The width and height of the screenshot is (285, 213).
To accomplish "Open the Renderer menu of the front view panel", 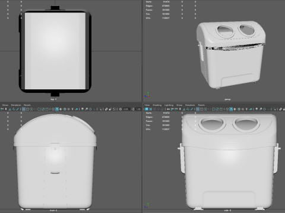I will [16, 105].
